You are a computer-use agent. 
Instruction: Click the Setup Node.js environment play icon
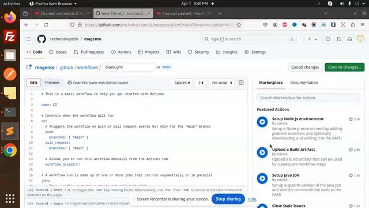click(x=262, y=122)
